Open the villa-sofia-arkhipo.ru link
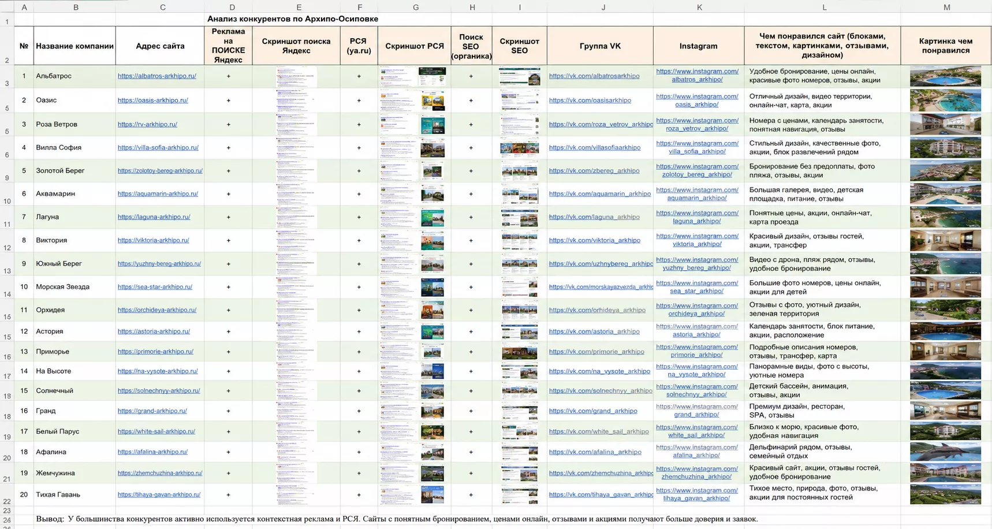 (158, 147)
